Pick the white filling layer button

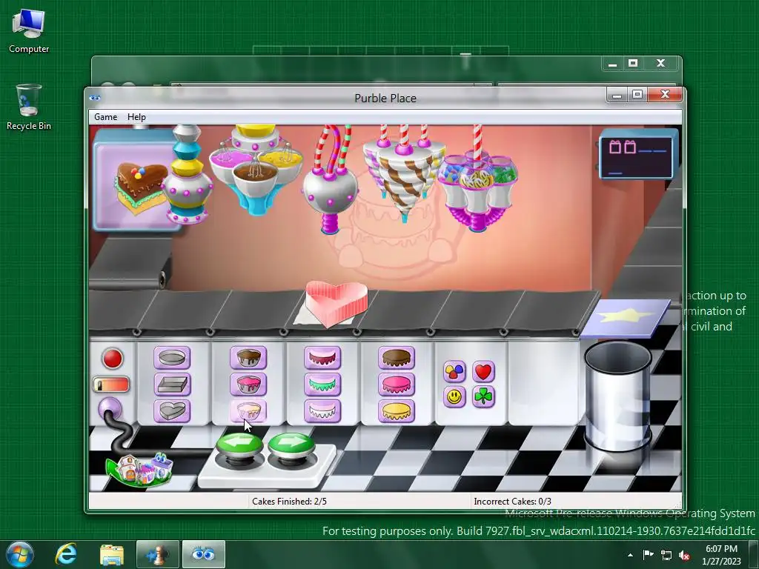pos(322,410)
